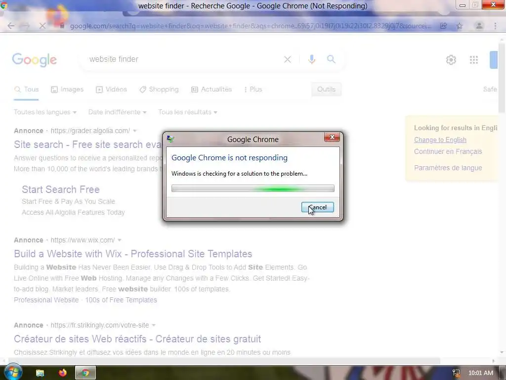506x380 pixels.
Task: Click the horizontal page scrollbar
Action: pyautogui.click(x=224, y=361)
